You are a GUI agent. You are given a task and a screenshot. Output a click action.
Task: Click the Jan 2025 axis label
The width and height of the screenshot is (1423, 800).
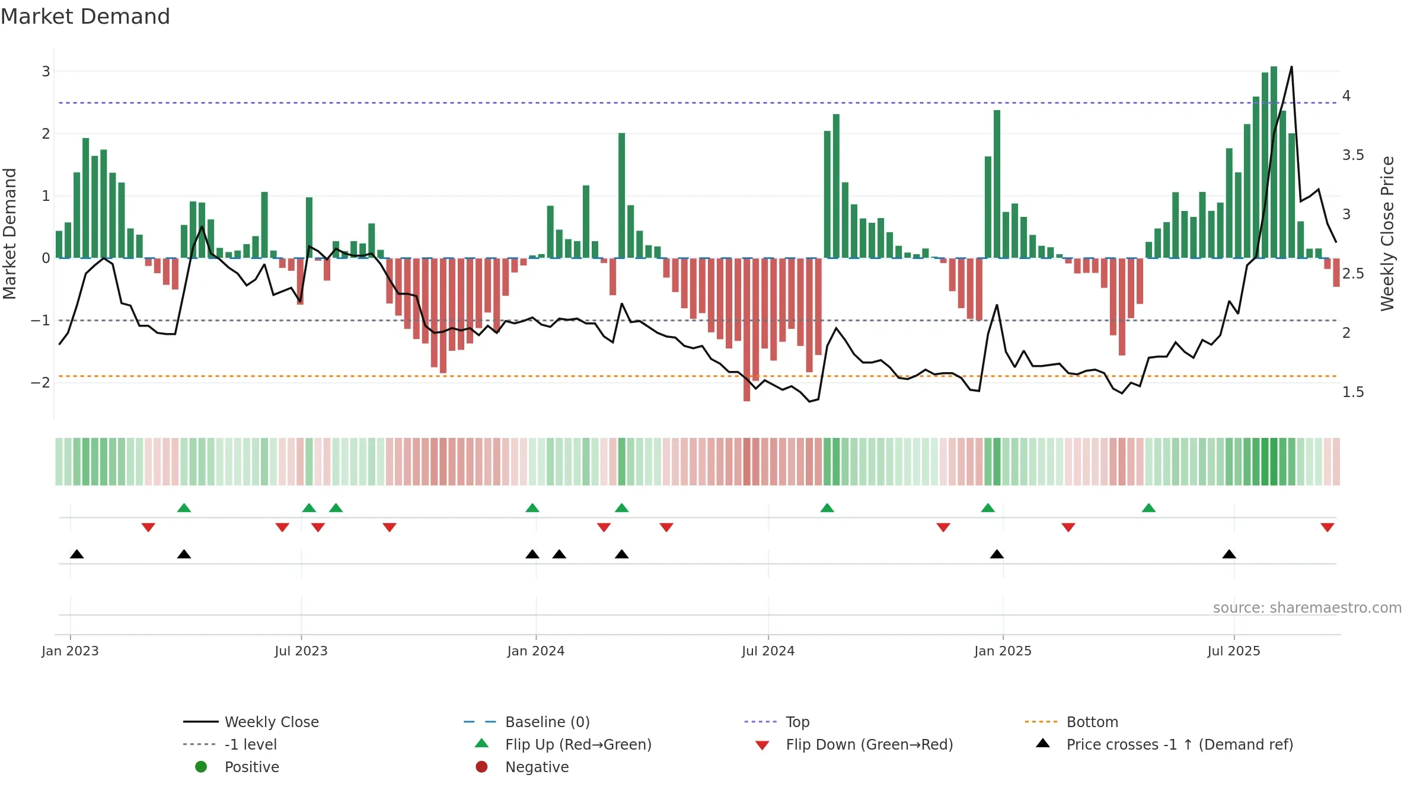click(x=1003, y=651)
